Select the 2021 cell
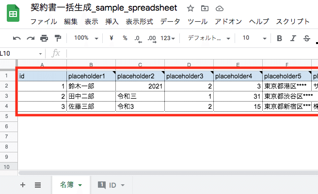 pyautogui.click(x=140, y=86)
